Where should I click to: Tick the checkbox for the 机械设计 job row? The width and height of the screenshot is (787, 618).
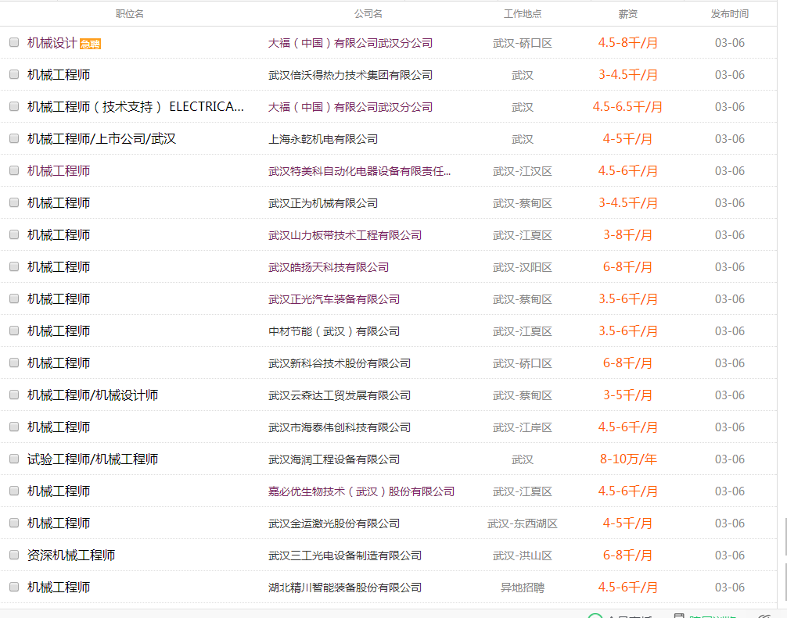click(14, 43)
